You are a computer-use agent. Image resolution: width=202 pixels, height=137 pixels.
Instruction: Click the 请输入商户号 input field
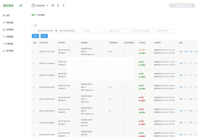(118, 31)
